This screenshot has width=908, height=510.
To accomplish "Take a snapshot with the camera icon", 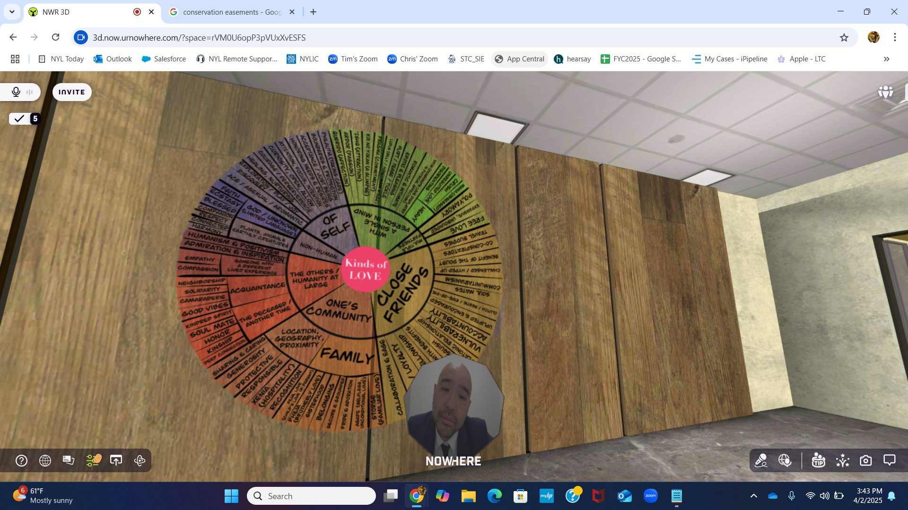I will point(866,460).
